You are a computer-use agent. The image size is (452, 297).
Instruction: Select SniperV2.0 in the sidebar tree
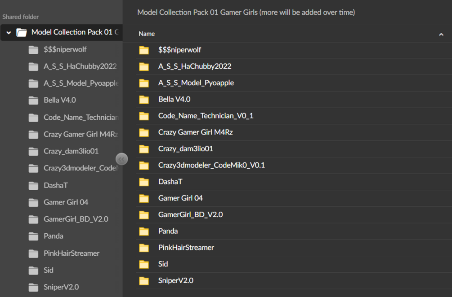coord(61,287)
